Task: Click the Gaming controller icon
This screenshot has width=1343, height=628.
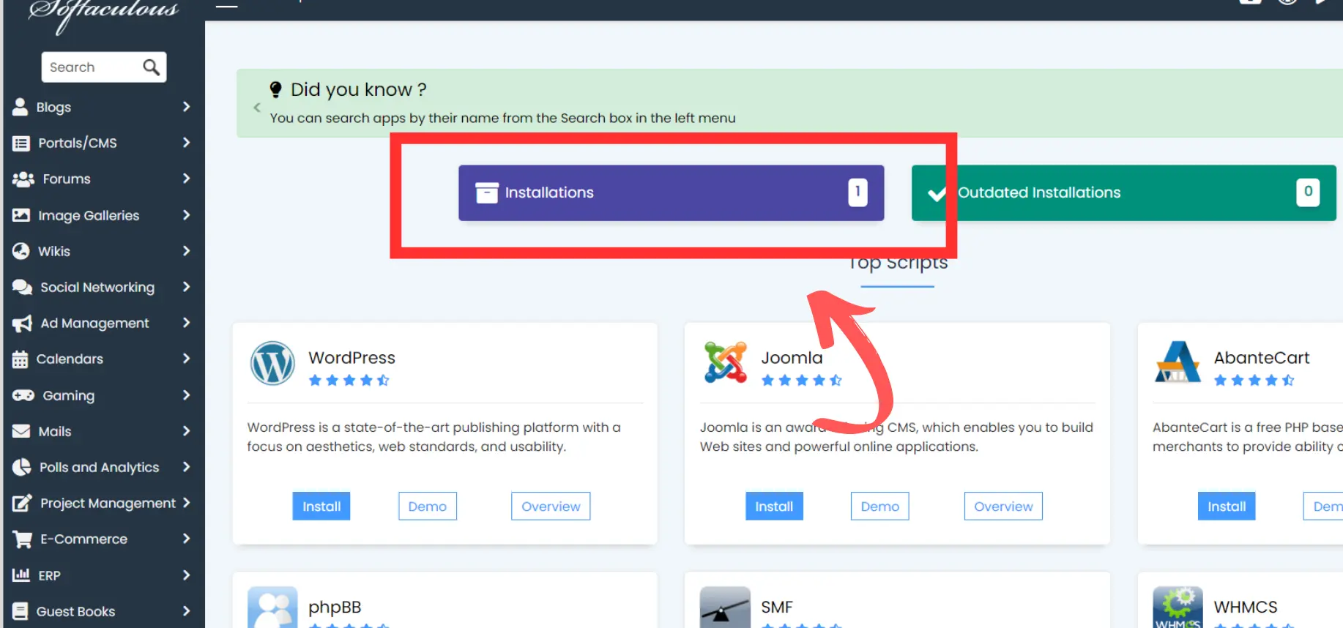Action: point(23,395)
